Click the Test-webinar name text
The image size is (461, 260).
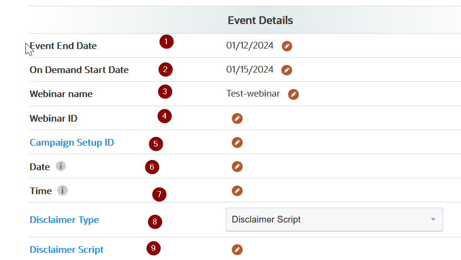pos(253,94)
